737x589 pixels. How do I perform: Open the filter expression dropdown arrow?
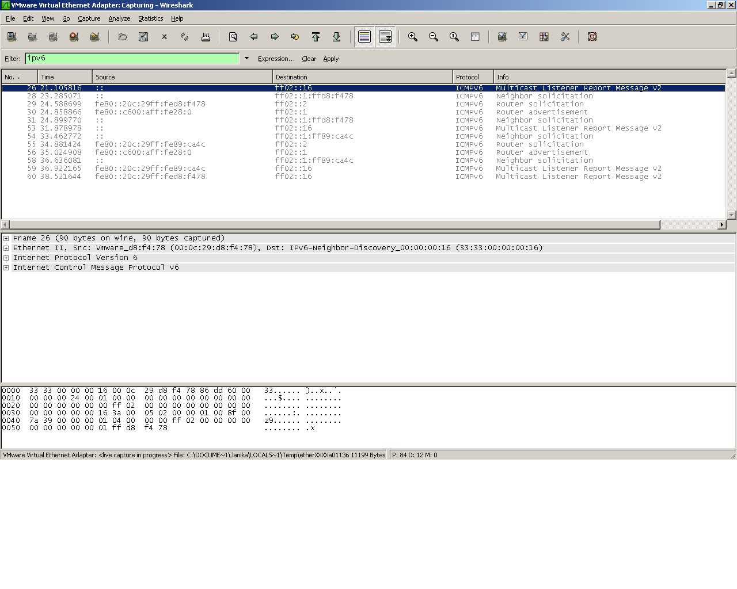(246, 58)
